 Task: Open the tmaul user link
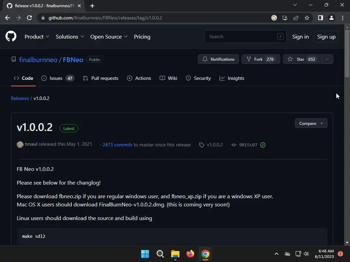[31, 144]
